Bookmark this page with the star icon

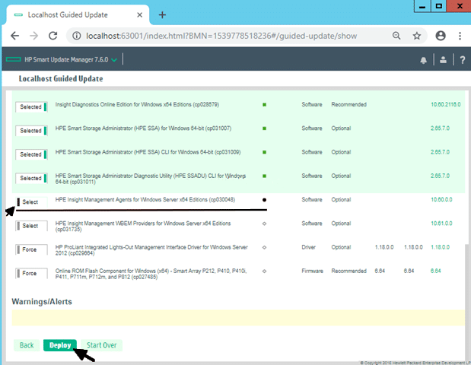417,36
